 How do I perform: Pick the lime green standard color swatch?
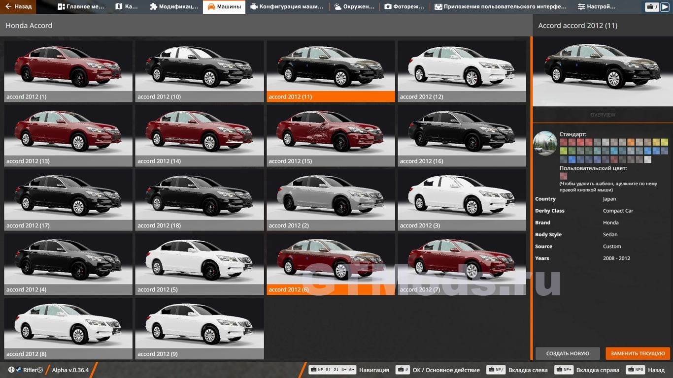(564, 151)
